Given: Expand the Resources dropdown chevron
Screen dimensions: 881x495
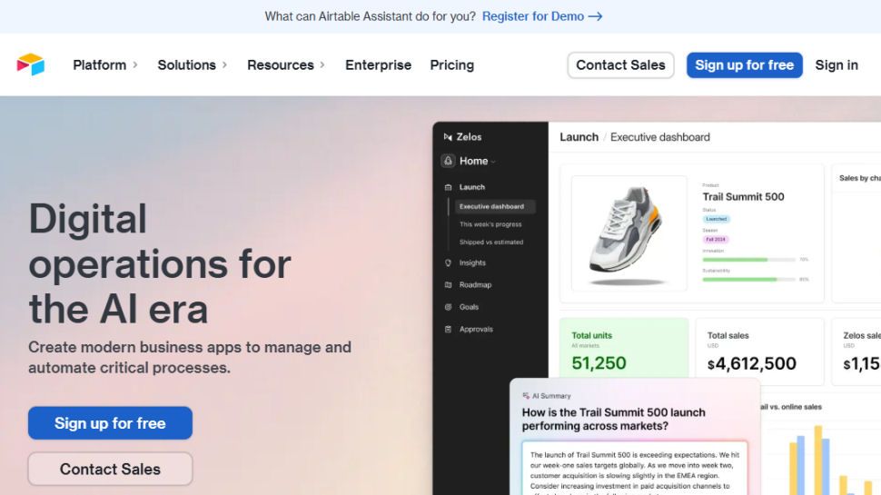Looking at the screenshot, I should [x=322, y=64].
